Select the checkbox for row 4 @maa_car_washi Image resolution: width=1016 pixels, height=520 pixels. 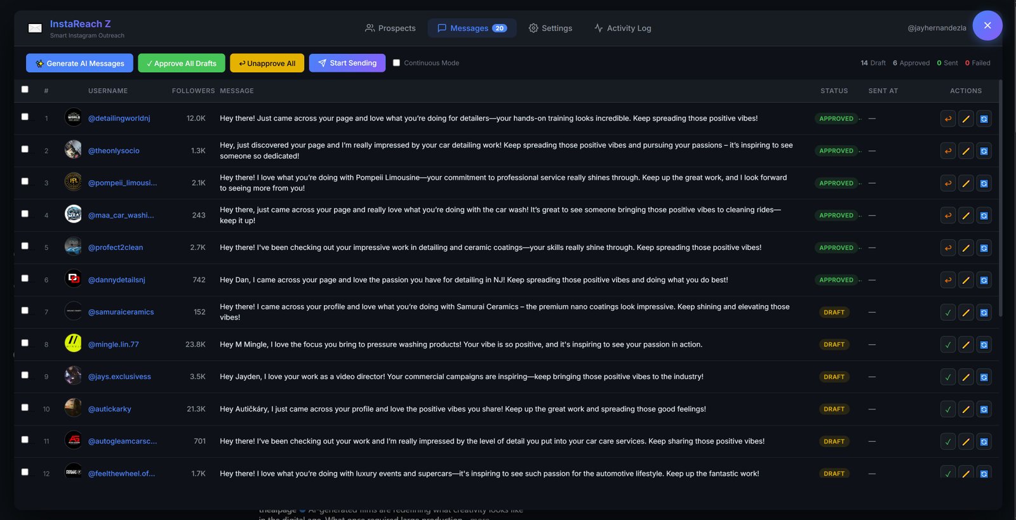tap(25, 214)
